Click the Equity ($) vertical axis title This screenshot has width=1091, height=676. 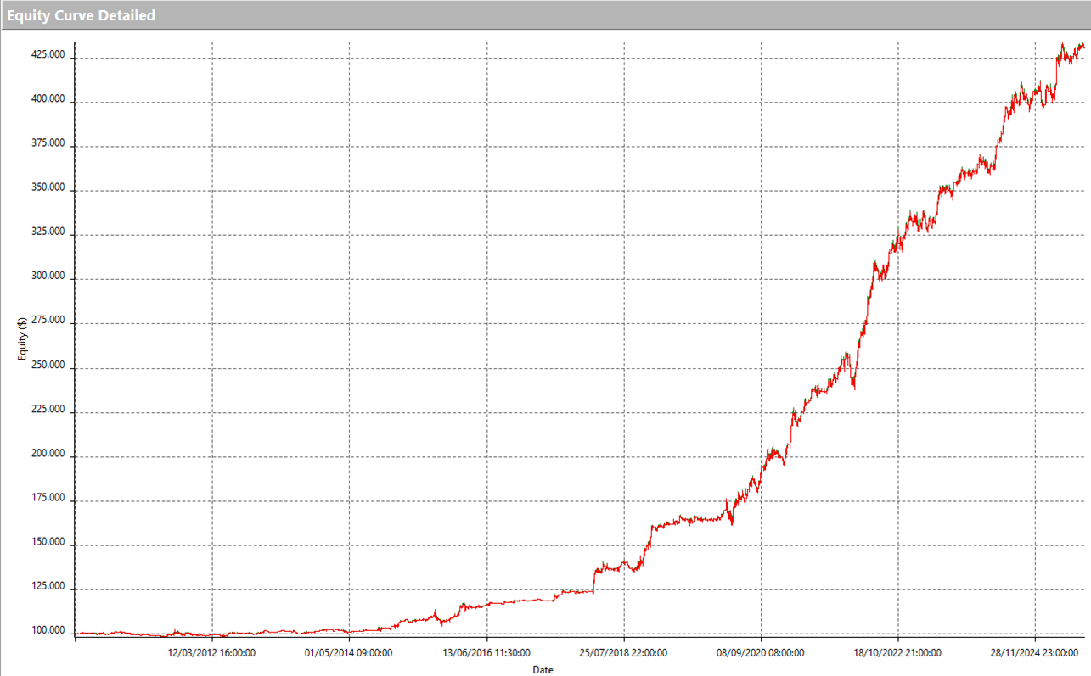[x=21, y=338]
